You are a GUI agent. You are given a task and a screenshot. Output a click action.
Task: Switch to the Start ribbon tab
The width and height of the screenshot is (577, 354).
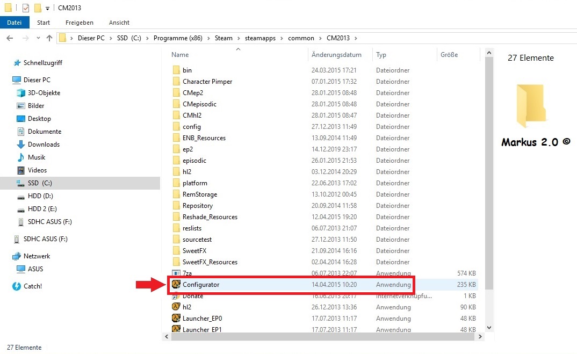click(44, 23)
